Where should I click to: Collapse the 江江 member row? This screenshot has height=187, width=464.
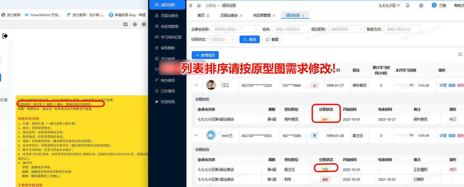point(196,85)
